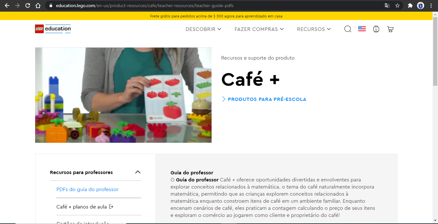Open the Google Translate page icon

[387, 5]
